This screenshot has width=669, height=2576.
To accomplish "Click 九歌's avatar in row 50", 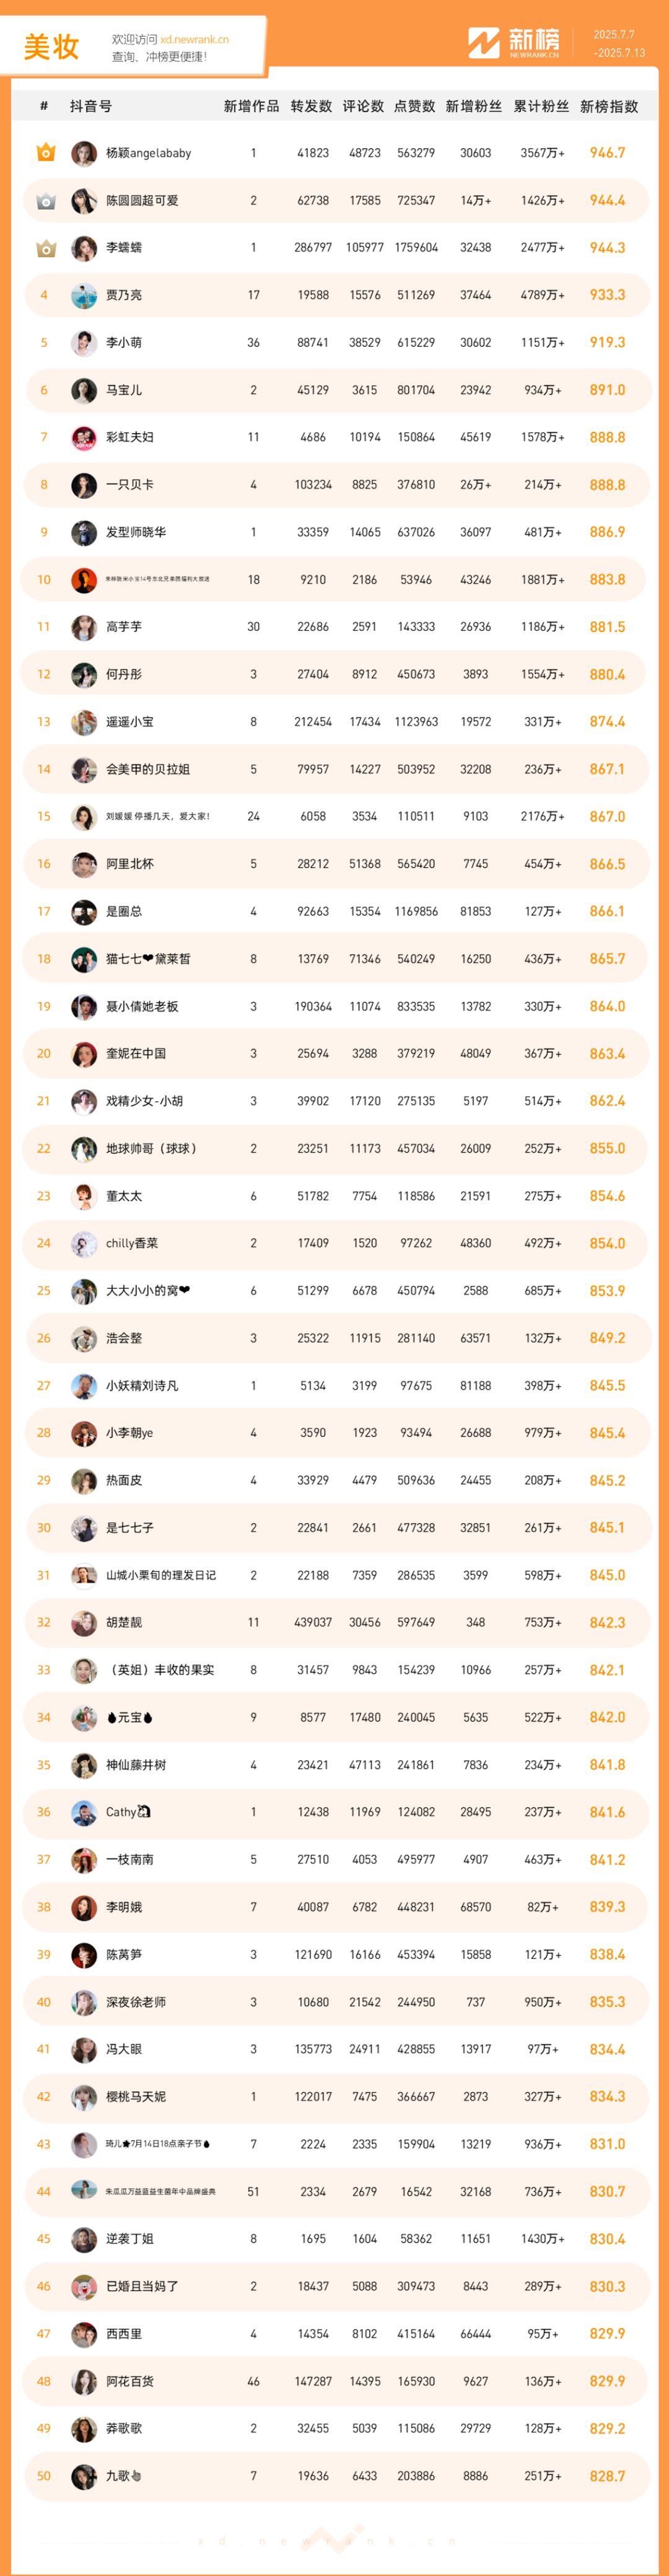I will click(x=84, y=2476).
